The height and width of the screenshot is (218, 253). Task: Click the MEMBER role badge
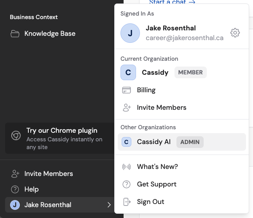(190, 72)
